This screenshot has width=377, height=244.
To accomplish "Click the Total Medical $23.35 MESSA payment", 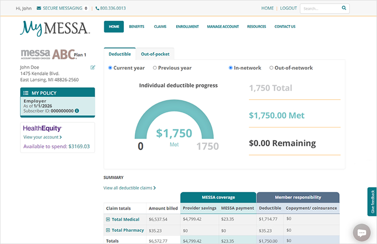I will click(228, 219).
